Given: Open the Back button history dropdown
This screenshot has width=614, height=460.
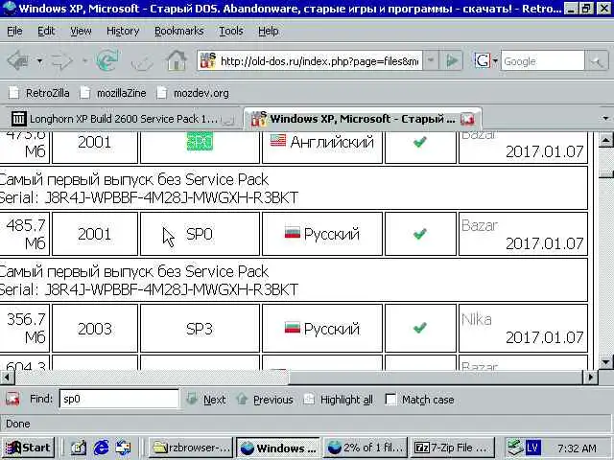Looking at the screenshot, I should (x=39, y=61).
